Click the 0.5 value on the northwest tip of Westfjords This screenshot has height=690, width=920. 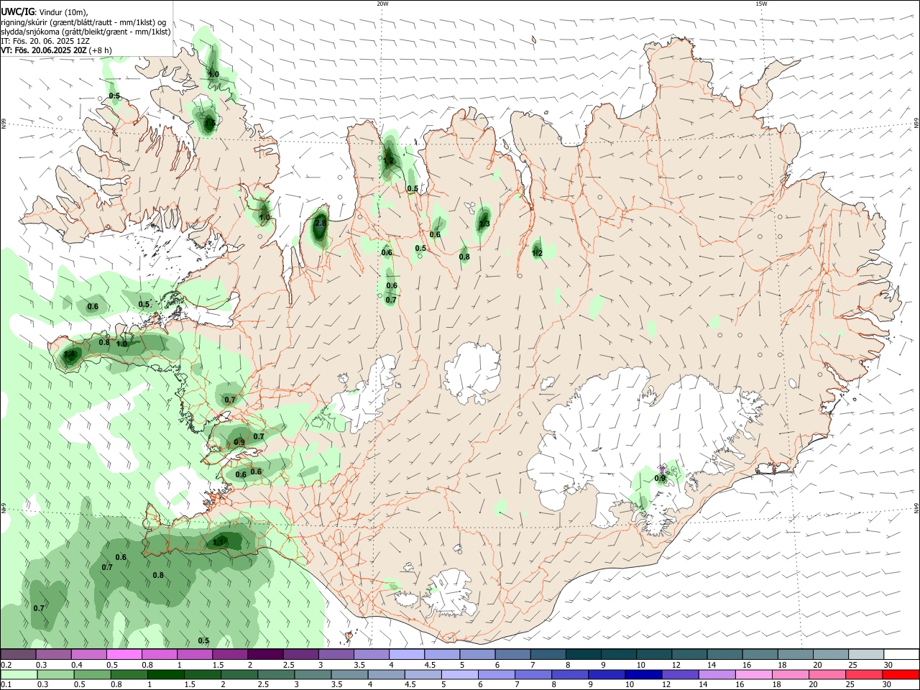tap(114, 96)
